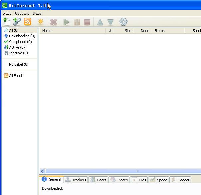Switch to the Pieces tab
This screenshot has width=201, height=195.
pyautogui.click(x=119, y=180)
